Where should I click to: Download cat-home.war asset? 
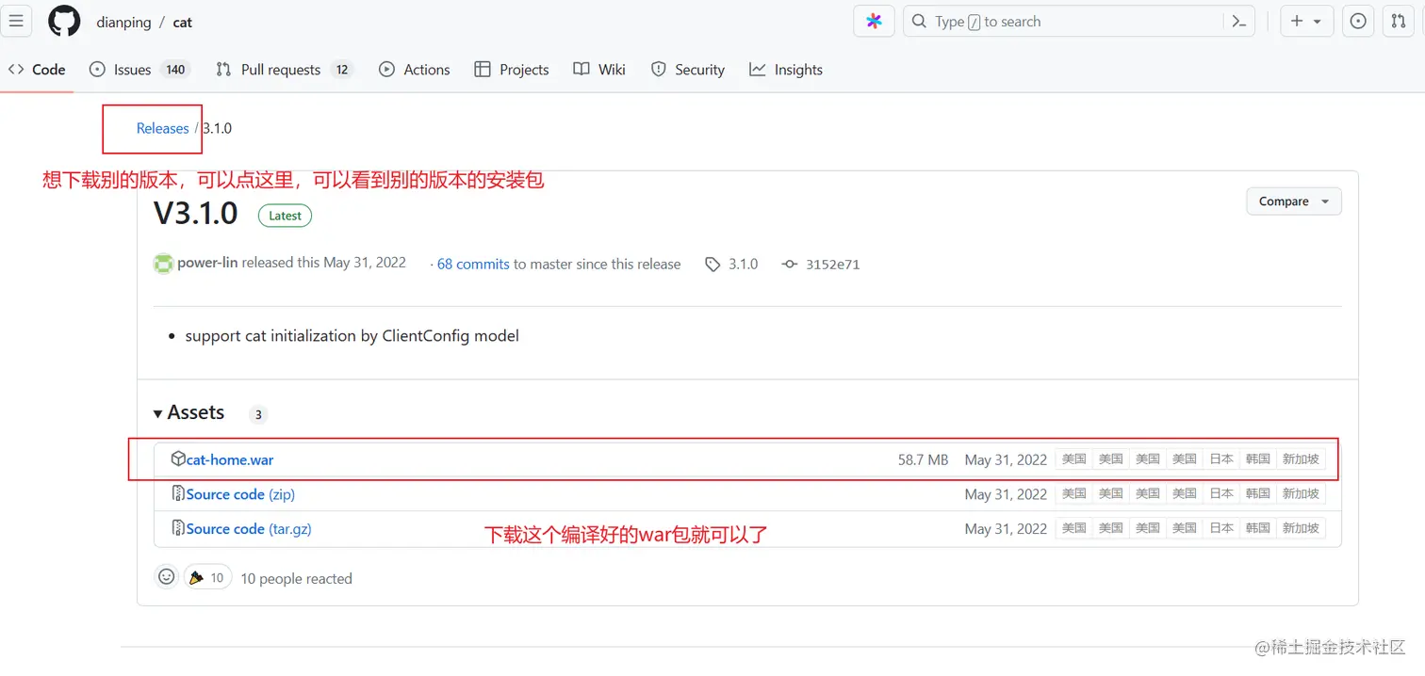230,459
